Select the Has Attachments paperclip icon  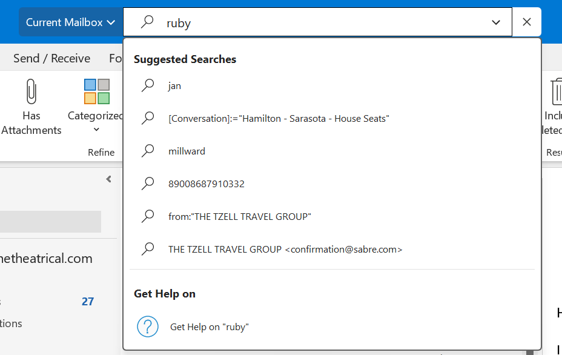click(30, 91)
